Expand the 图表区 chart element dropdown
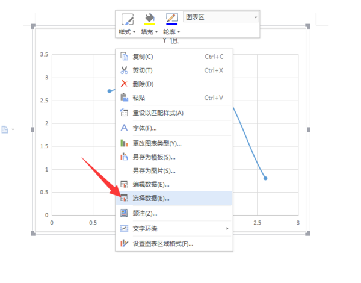361x283 pixels. pyautogui.click(x=256, y=17)
